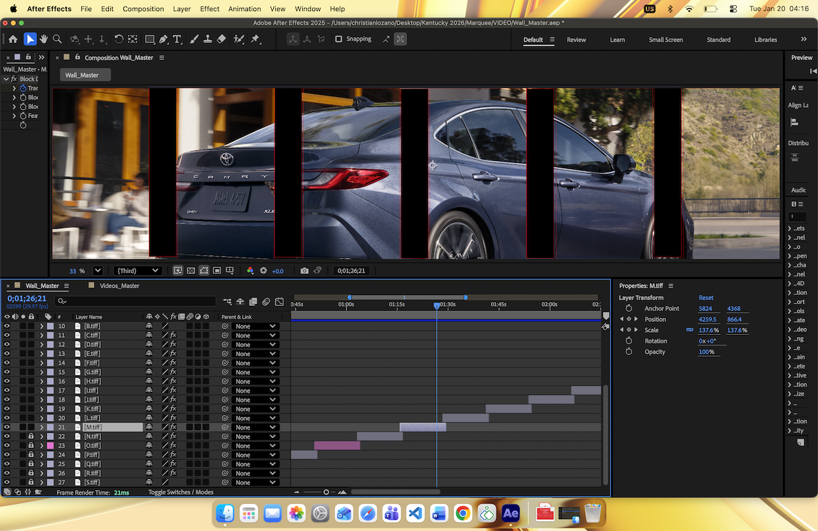Click the Wall_Master breadcrumb button in viewer

[84, 75]
